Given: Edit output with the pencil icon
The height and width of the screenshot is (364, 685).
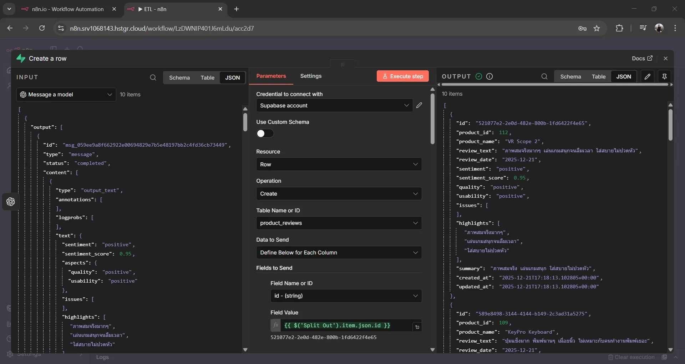Looking at the screenshot, I should coord(648,76).
